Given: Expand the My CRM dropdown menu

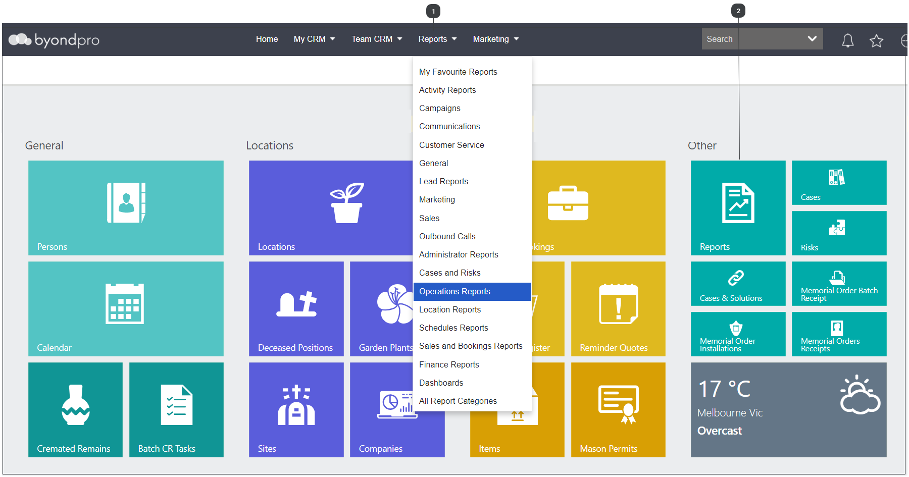Looking at the screenshot, I should [x=314, y=39].
